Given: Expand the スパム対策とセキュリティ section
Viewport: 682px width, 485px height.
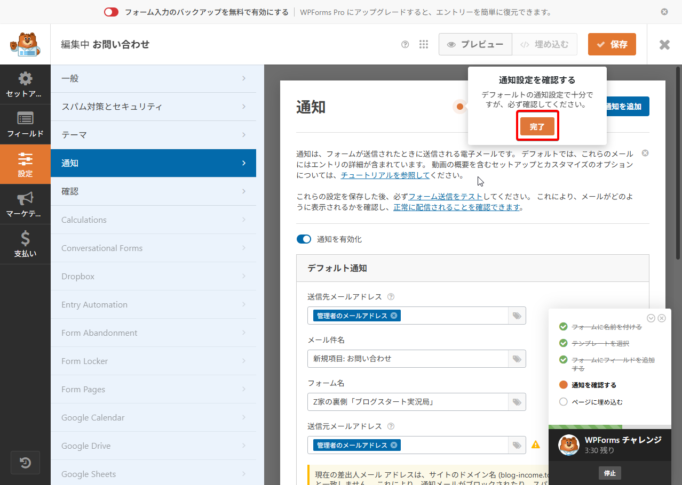Looking at the screenshot, I should 153,107.
